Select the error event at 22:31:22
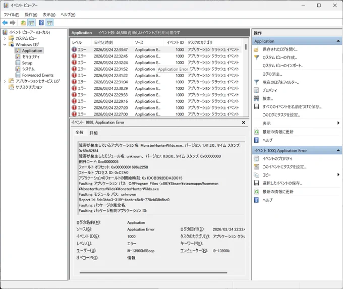This screenshot has width=343, height=289. pyautogui.click(x=156, y=76)
